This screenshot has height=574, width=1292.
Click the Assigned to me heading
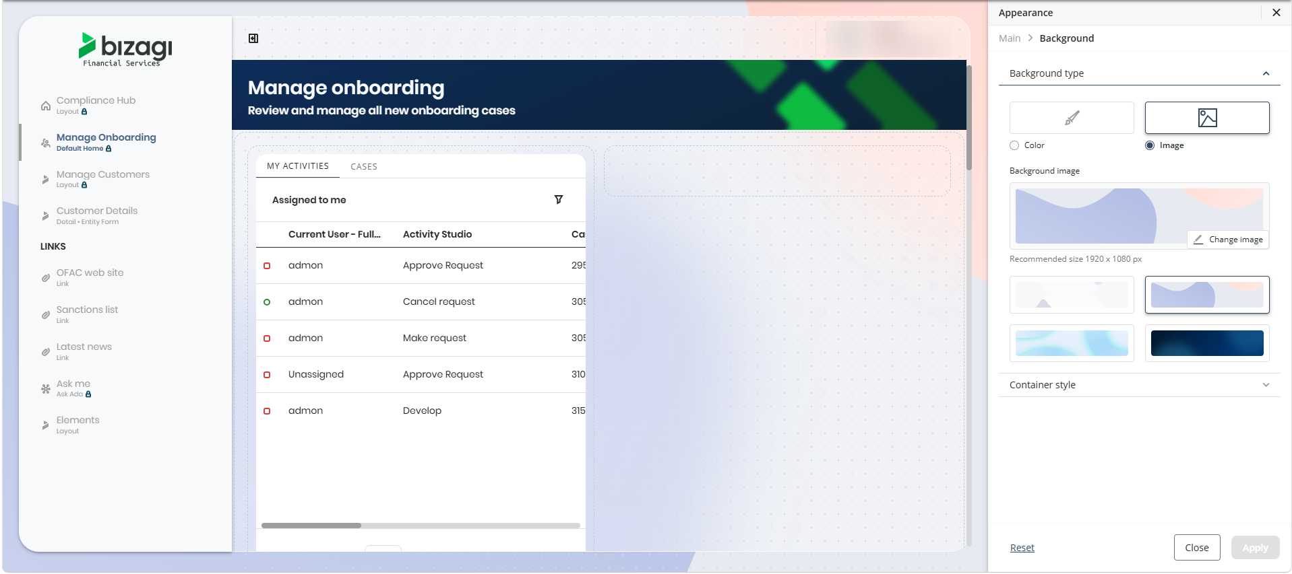coord(309,200)
